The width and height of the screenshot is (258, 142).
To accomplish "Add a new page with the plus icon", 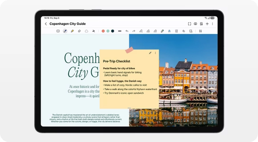I will 207,24.
